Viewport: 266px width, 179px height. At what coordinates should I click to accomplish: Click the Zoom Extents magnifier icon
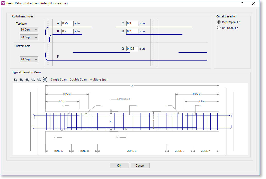21,79
